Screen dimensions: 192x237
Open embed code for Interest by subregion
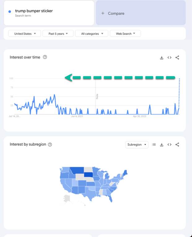pyautogui.click(x=169, y=144)
